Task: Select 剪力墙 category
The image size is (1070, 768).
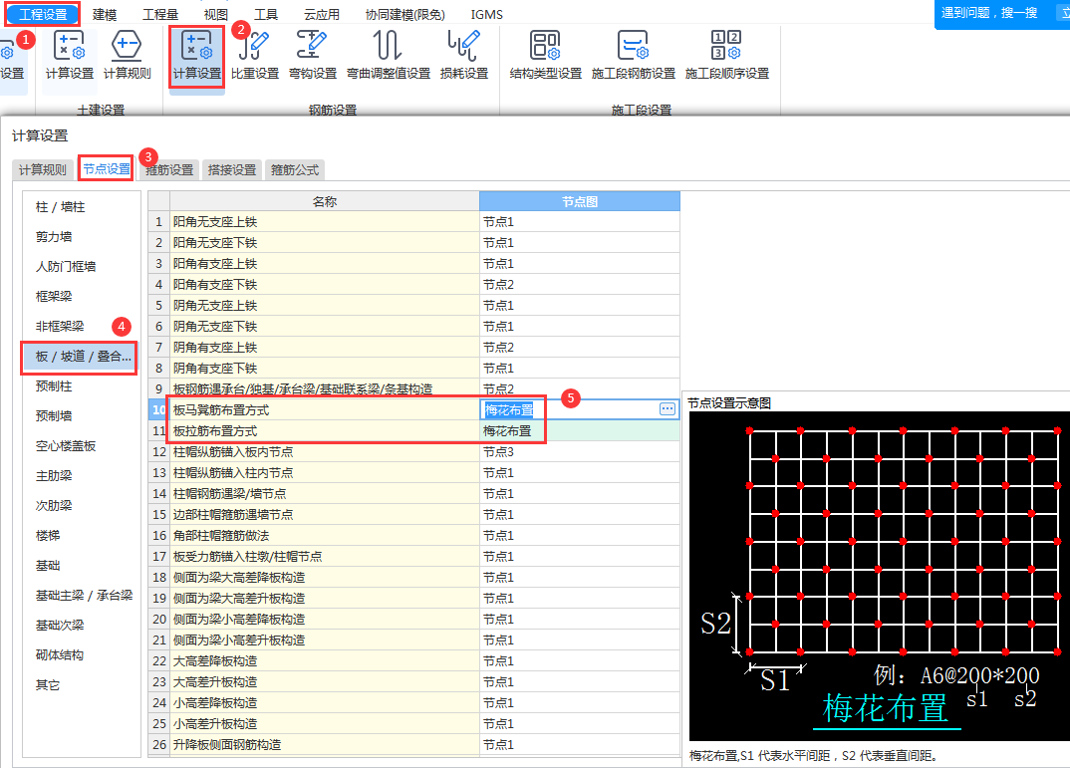Action: tap(54, 237)
